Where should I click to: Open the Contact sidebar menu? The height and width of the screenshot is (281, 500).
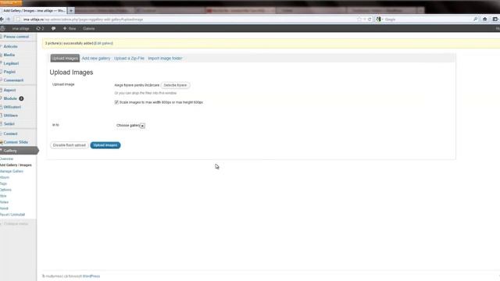(10, 133)
